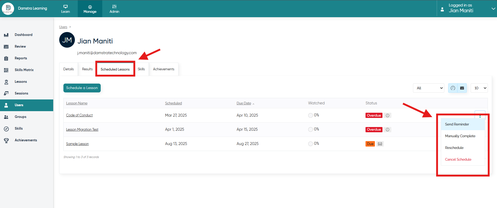Toggle the clock view filter button
The height and width of the screenshot is (208, 497).
pyautogui.click(x=453, y=88)
